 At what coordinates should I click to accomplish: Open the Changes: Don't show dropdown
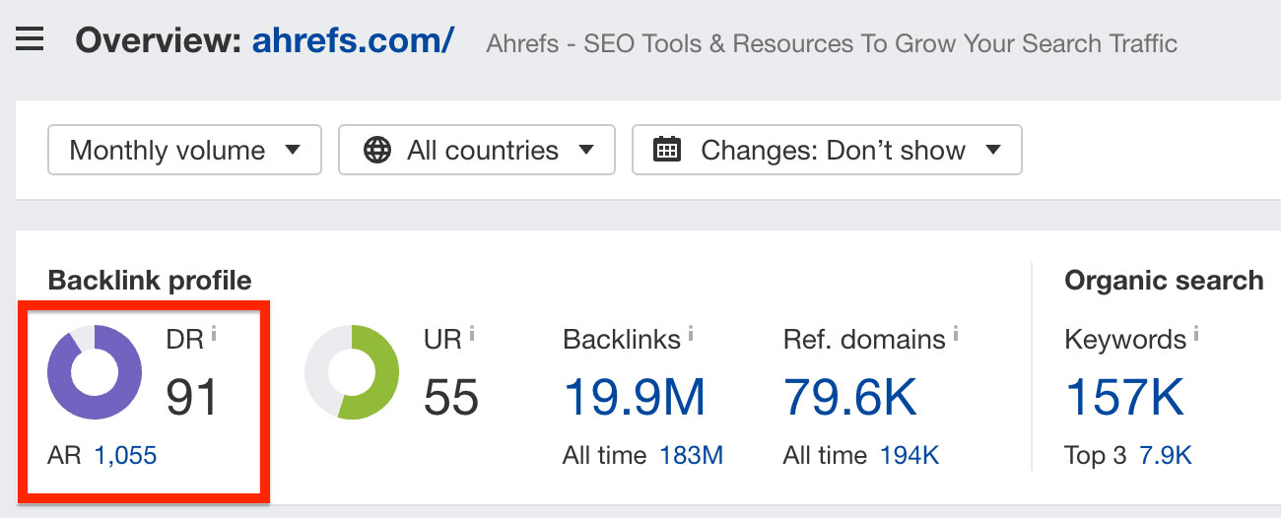coord(827,150)
